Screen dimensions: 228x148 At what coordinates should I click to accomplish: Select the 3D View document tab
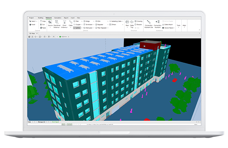click(32, 33)
